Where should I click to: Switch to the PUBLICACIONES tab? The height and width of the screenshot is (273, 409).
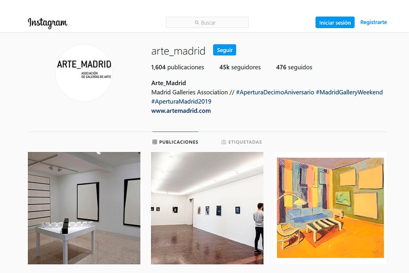(x=175, y=142)
